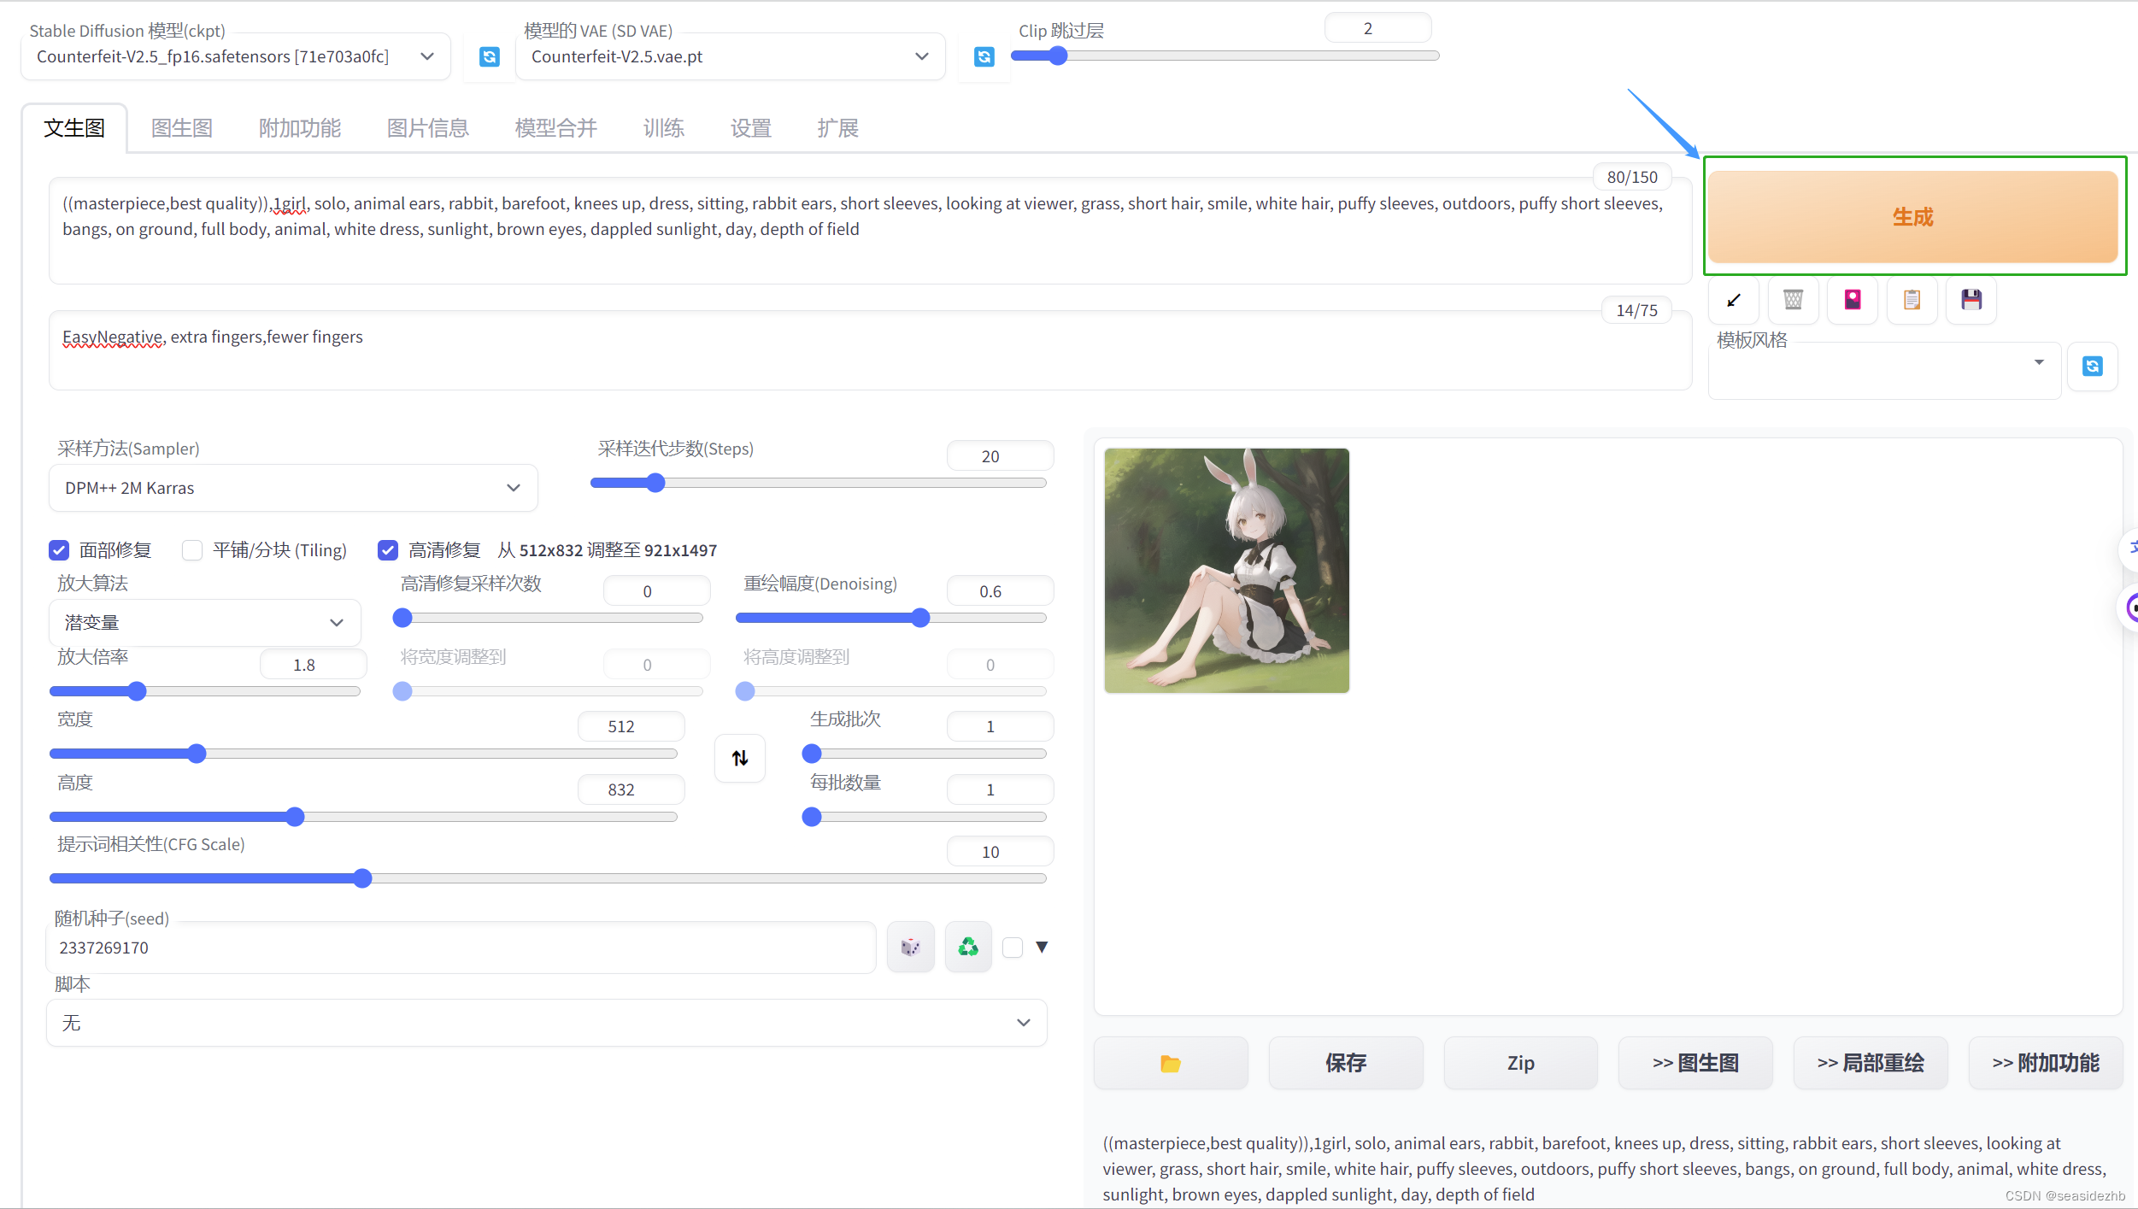Viewport: 2138px width, 1209px height.
Task: Switch to the 文生图 tab
Action: coord(74,128)
